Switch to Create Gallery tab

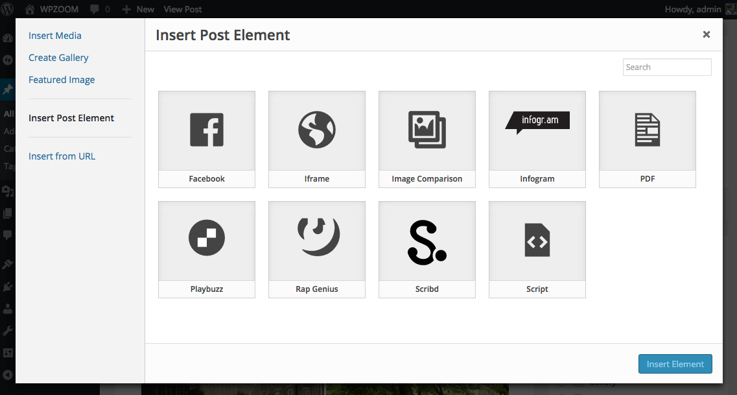point(58,58)
